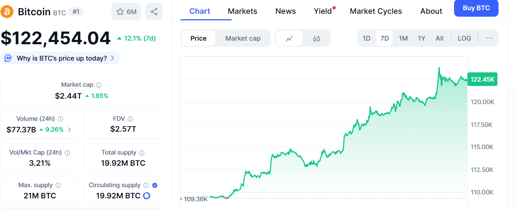Click the 122.45K current price label
The image size is (516, 210).
pyautogui.click(x=482, y=79)
